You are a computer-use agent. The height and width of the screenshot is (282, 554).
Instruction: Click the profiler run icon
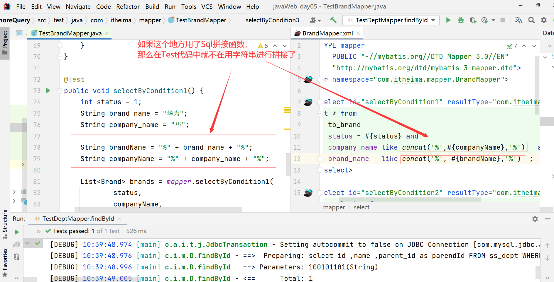click(484, 20)
